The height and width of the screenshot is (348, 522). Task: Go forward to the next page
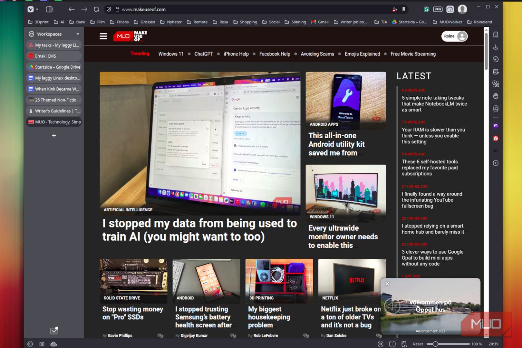pyautogui.click(x=84, y=9)
